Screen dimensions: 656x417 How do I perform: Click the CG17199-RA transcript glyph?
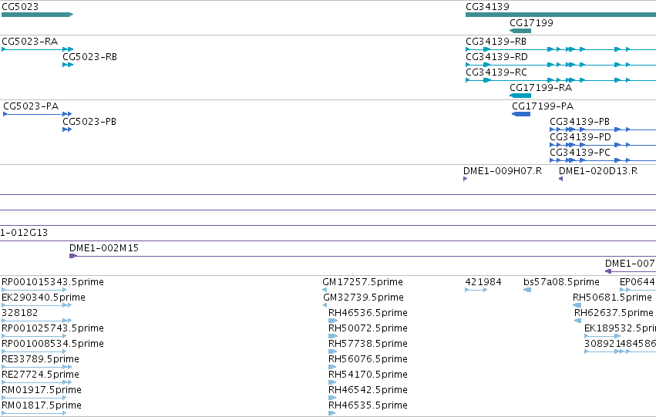coord(520,96)
